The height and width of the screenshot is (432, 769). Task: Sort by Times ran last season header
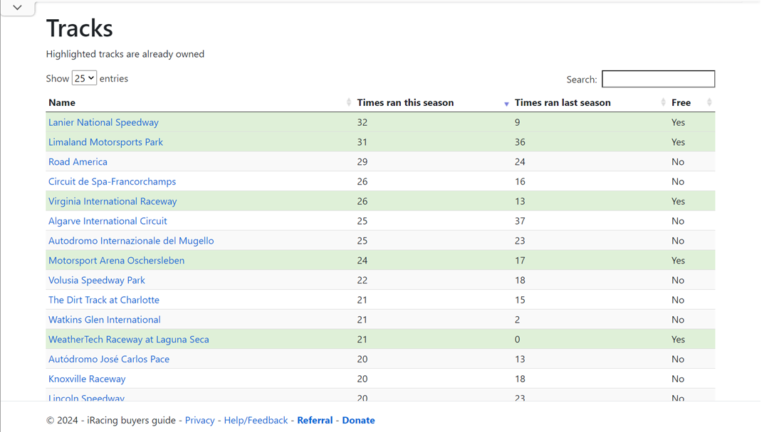click(x=563, y=103)
